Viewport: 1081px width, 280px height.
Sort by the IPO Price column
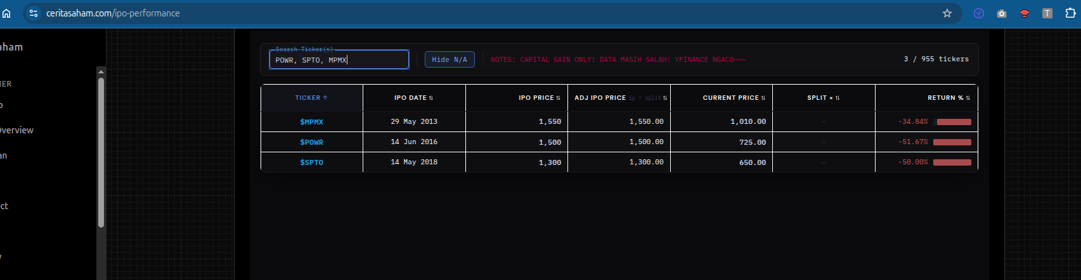coord(539,98)
